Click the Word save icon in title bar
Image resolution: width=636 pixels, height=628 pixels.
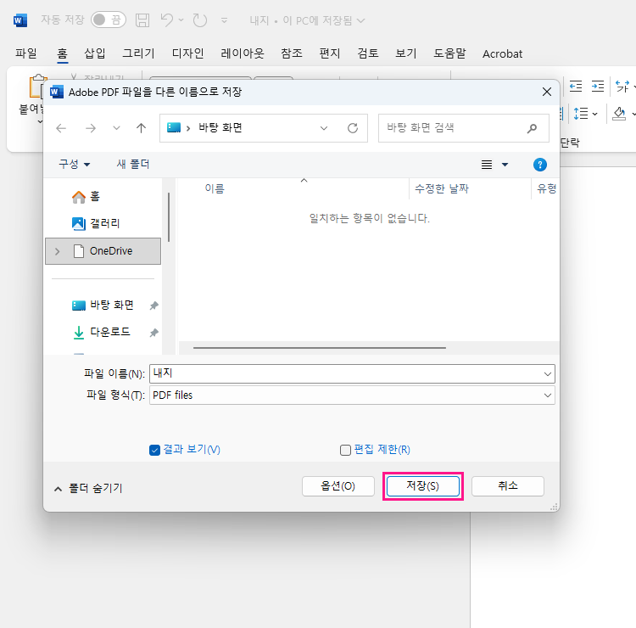pyautogui.click(x=142, y=20)
